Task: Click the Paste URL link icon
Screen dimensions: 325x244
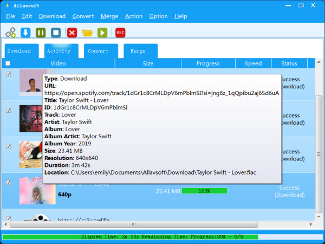Action: [11, 33]
